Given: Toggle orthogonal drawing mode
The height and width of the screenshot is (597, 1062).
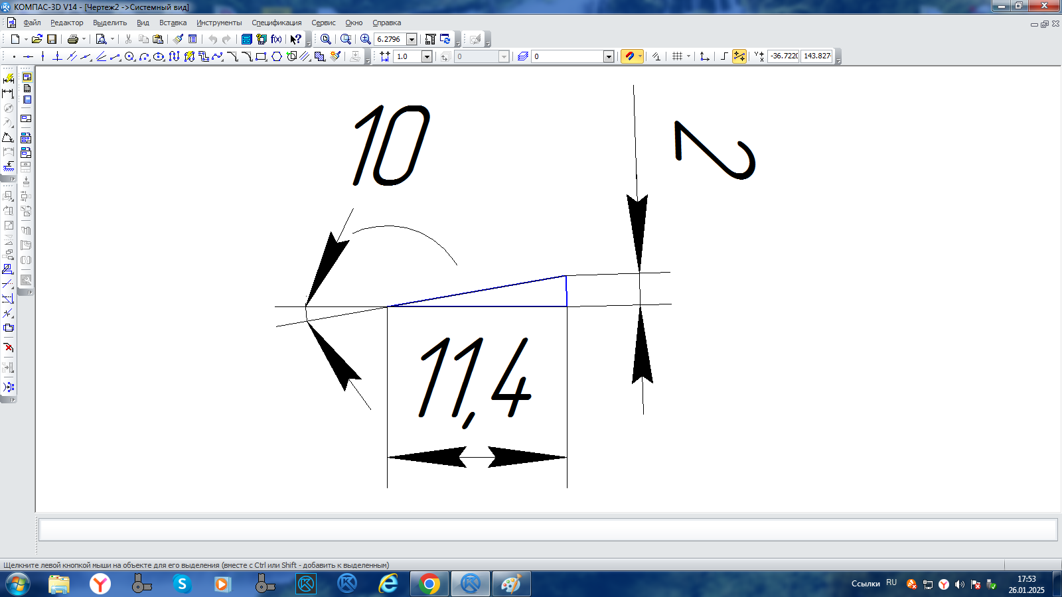Looking at the screenshot, I should [724, 56].
